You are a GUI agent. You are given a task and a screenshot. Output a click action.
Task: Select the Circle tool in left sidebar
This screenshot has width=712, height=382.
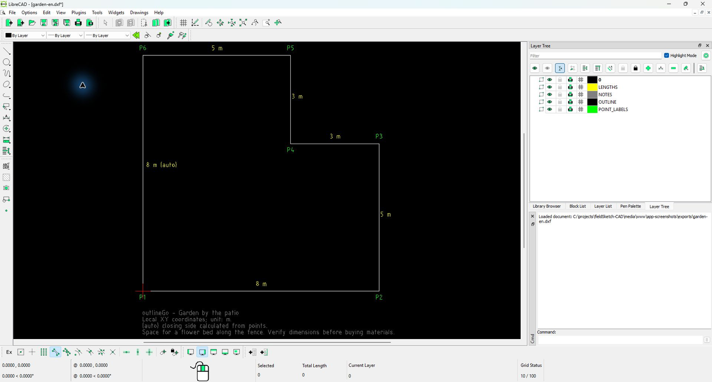(x=6, y=62)
